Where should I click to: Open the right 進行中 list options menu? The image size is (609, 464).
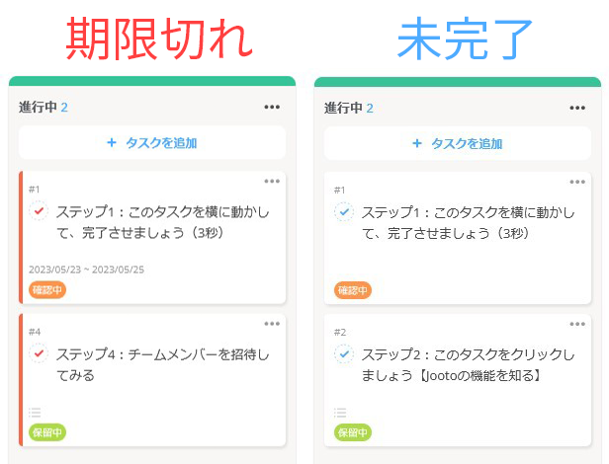pyautogui.click(x=577, y=108)
